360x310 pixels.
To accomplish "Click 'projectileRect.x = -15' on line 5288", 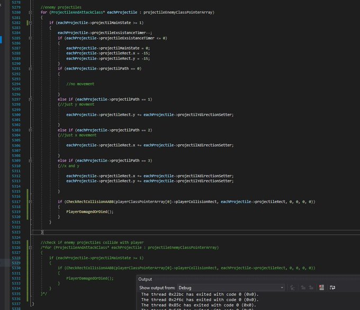I will (x=125, y=54).
